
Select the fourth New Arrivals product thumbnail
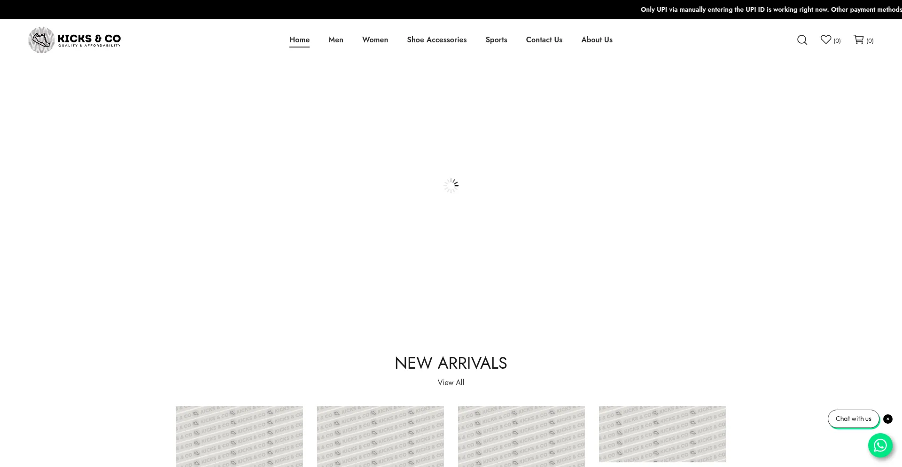tap(662, 434)
